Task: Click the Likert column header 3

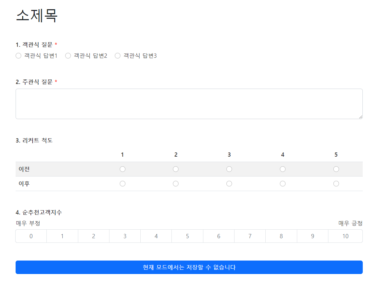Action: coord(229,155)
